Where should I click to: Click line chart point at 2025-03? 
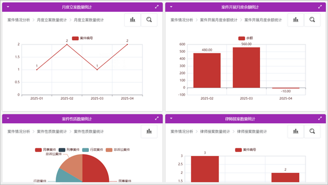[x=97, y=70]
